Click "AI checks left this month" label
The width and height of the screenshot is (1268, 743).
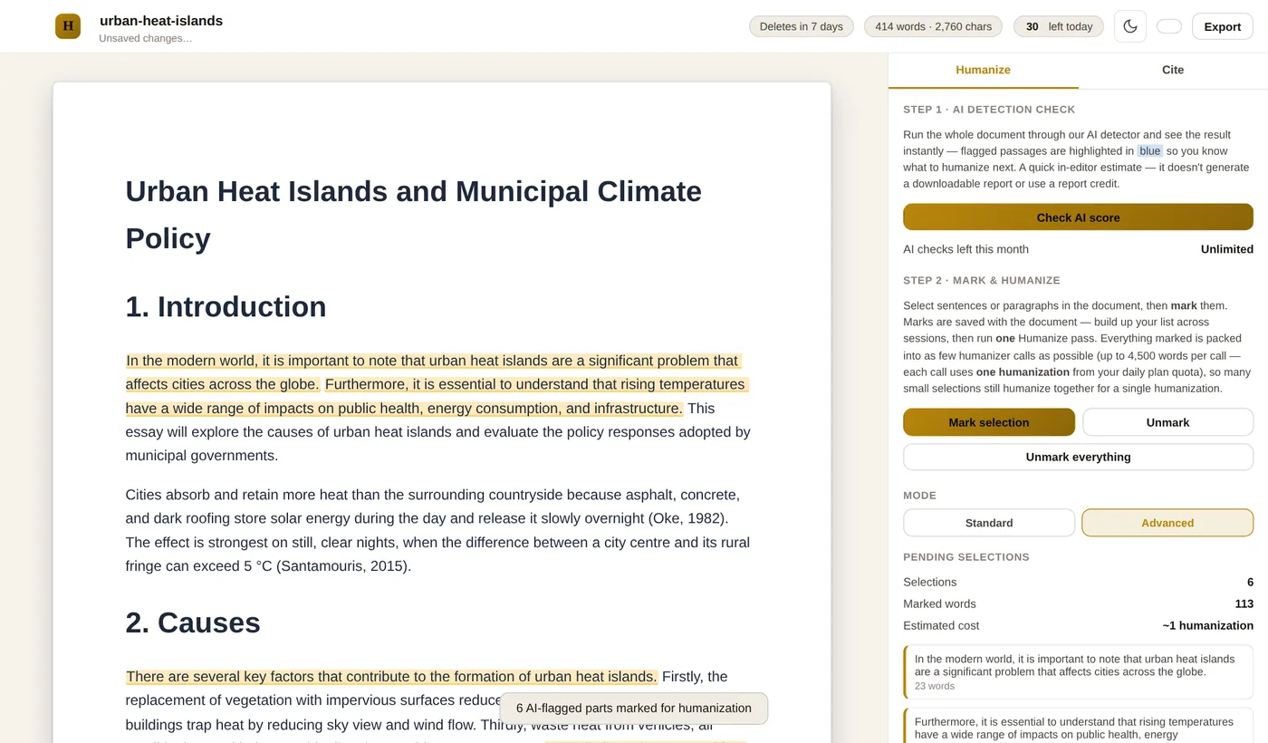tap(965, 249)
